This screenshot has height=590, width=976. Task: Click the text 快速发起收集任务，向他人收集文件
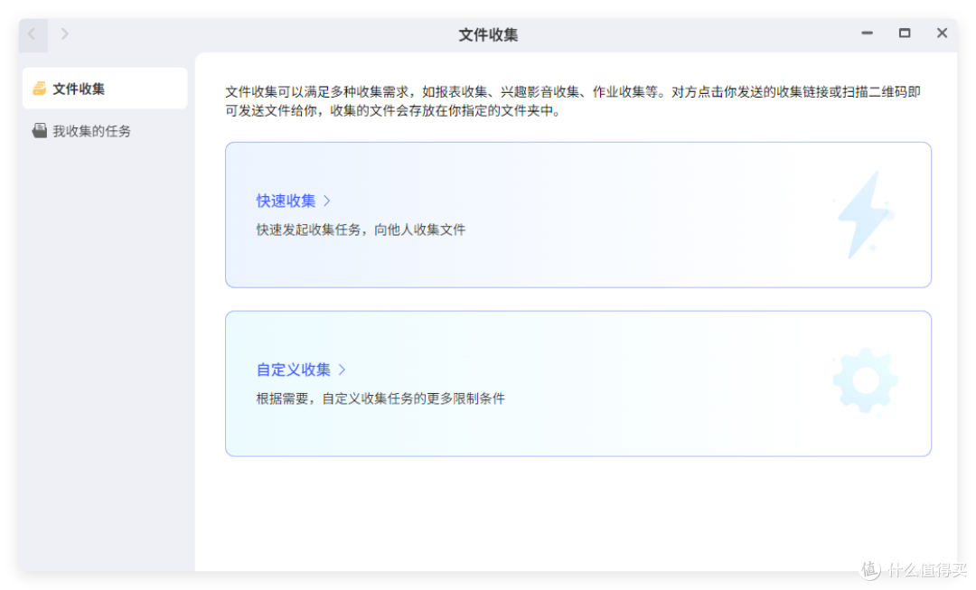(361, 229)
